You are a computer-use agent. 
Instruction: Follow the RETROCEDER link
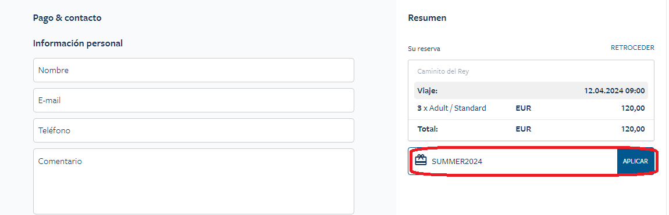632,48
